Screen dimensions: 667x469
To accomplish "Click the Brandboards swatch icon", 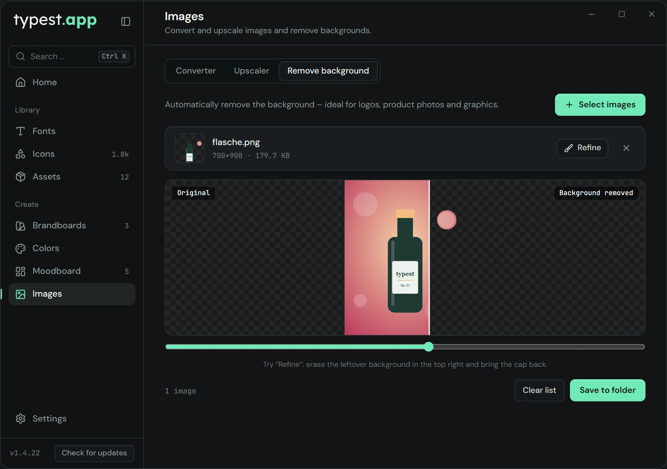I will click(x=21, y=225).
